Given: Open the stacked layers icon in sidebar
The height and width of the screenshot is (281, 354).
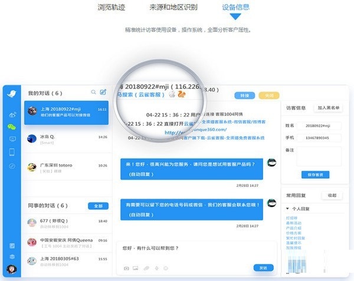Looking at the screenshot, I should (x=12, y=257).
